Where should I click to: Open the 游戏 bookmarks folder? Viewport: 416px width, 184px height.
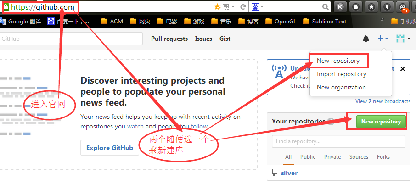tap(194, 21)
